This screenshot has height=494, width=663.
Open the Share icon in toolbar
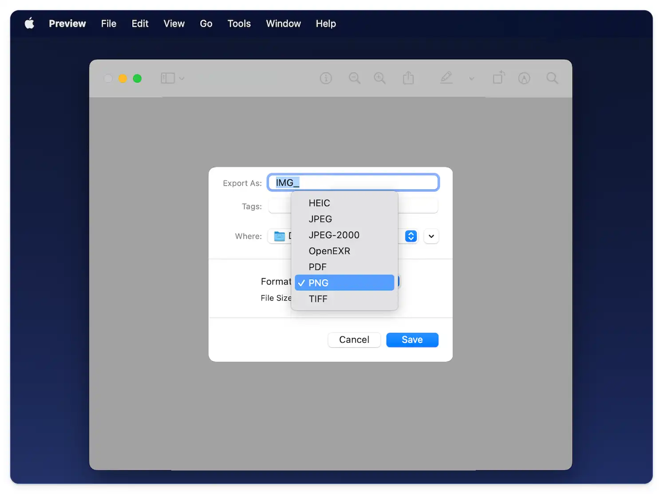tap(408, 79)
